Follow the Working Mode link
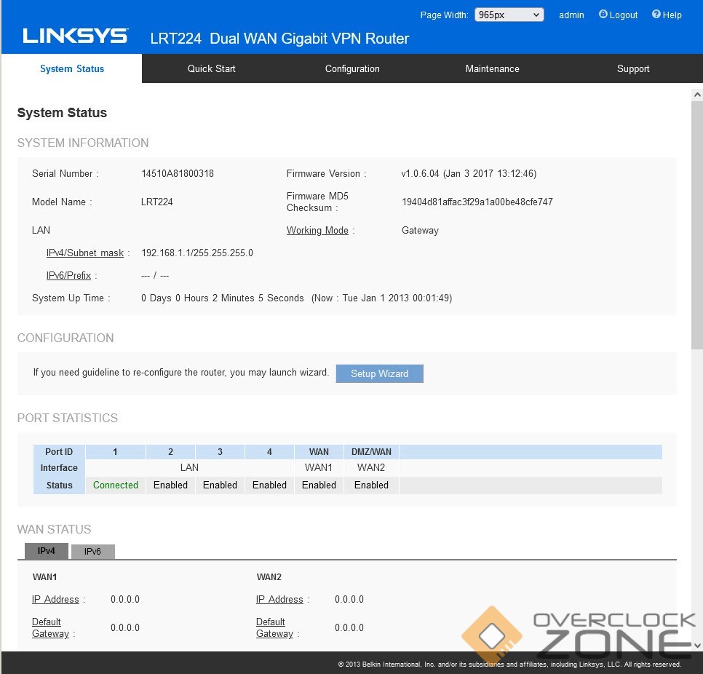The height and width of the screenshot is (674, 703). pos(317,230)
